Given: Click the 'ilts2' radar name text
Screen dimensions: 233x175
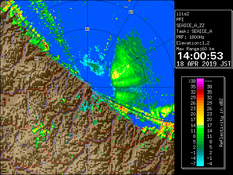Looking at the screenshot, I should click(183, 14).
